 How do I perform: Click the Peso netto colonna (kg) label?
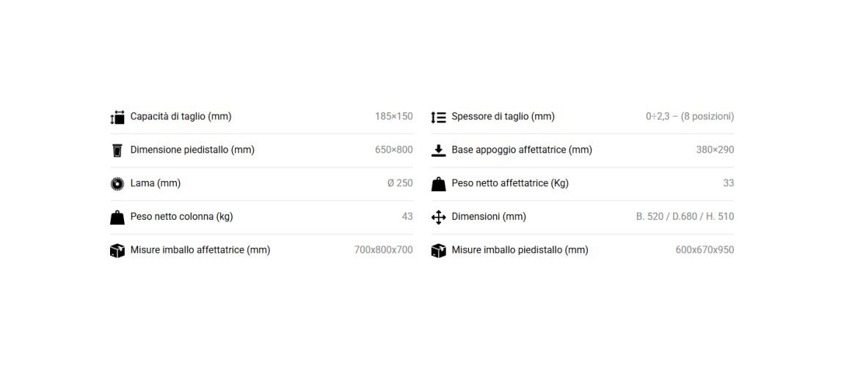(181, 216)
